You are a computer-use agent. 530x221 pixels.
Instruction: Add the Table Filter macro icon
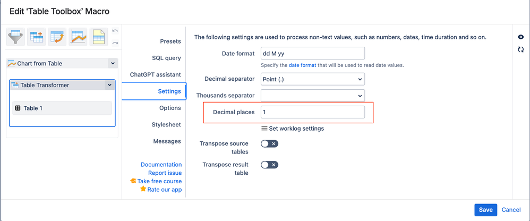[16, 37]
